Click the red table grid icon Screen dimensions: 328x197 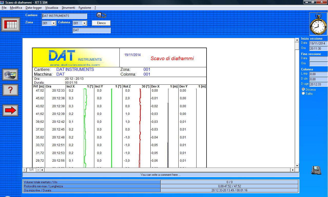pyautogui.click(x=11, y=25)
